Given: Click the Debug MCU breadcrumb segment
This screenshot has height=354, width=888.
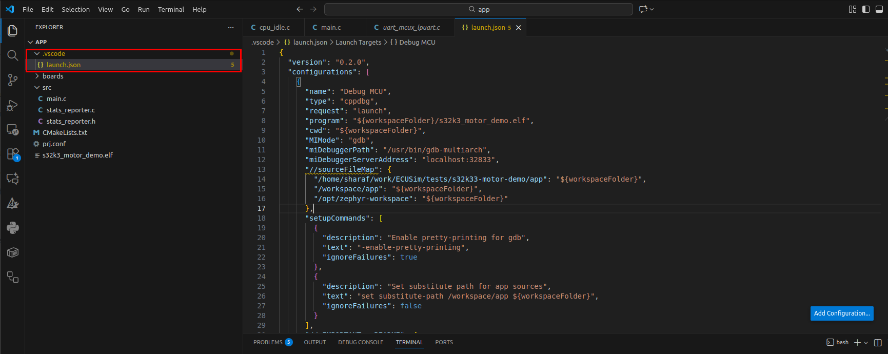Looking at the screenshot, I should (413, 42).
